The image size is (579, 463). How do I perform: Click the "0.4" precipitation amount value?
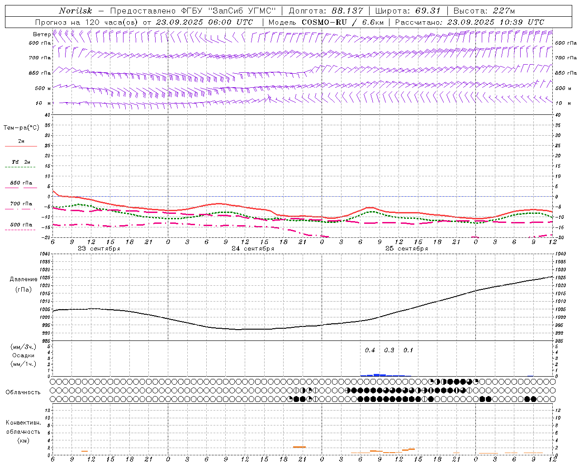click(370, 350)
